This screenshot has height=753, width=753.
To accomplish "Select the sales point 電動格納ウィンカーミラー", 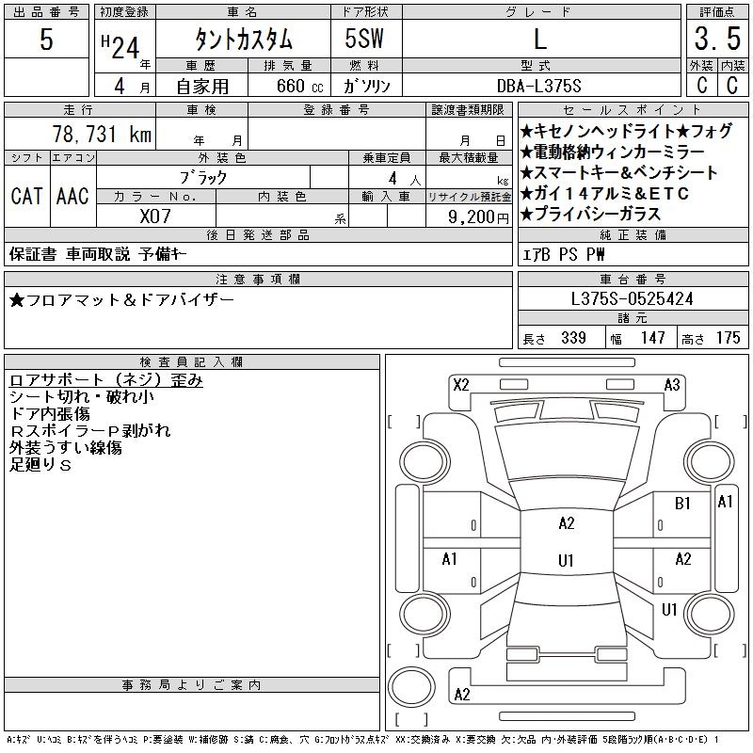I will tap(613, 152).
